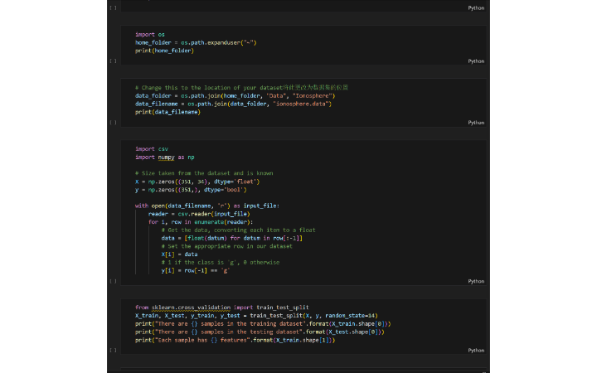Click the y = np.zeros((351,) line
Screen dimensions: 597x373
click(191, 190)
